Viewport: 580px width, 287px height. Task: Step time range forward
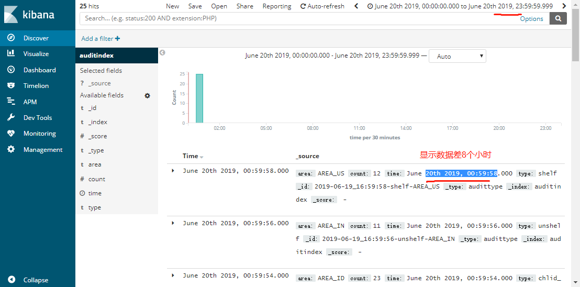pyautogui.click(x=564, y=6)
